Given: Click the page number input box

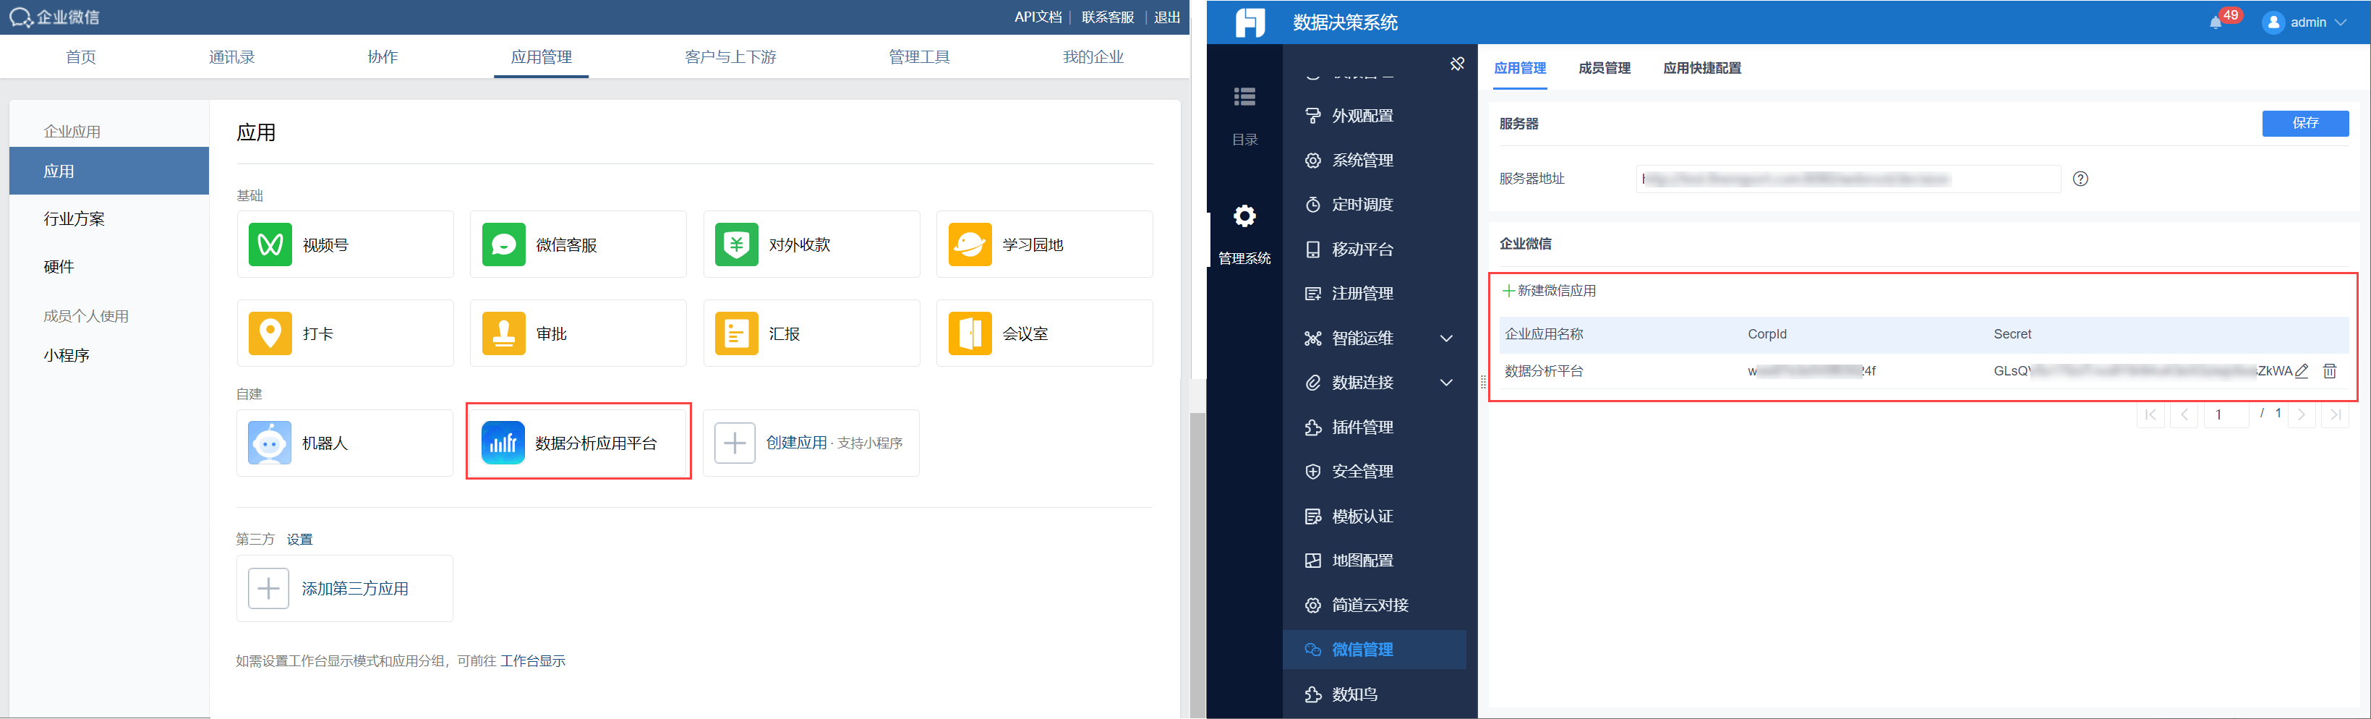Looking at the screenshot, I should pos(2226,415).
